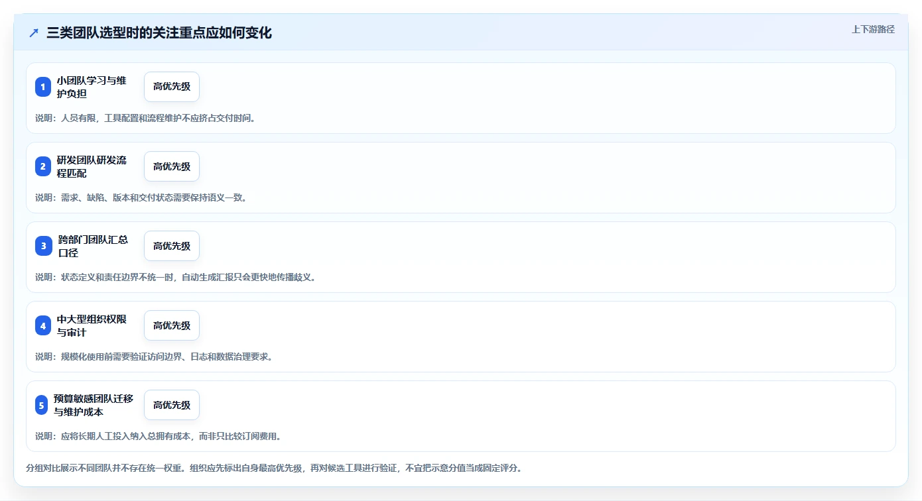Click 高优先级 tag on 研发团队研发流程匹配 card
Viewport: 922px width, 501px height.
[172, 166]
